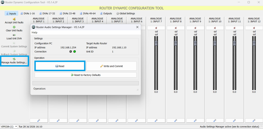Switch to the Inputs tab
This screenshot has width=263, height=129.
[x=12, y=13]
